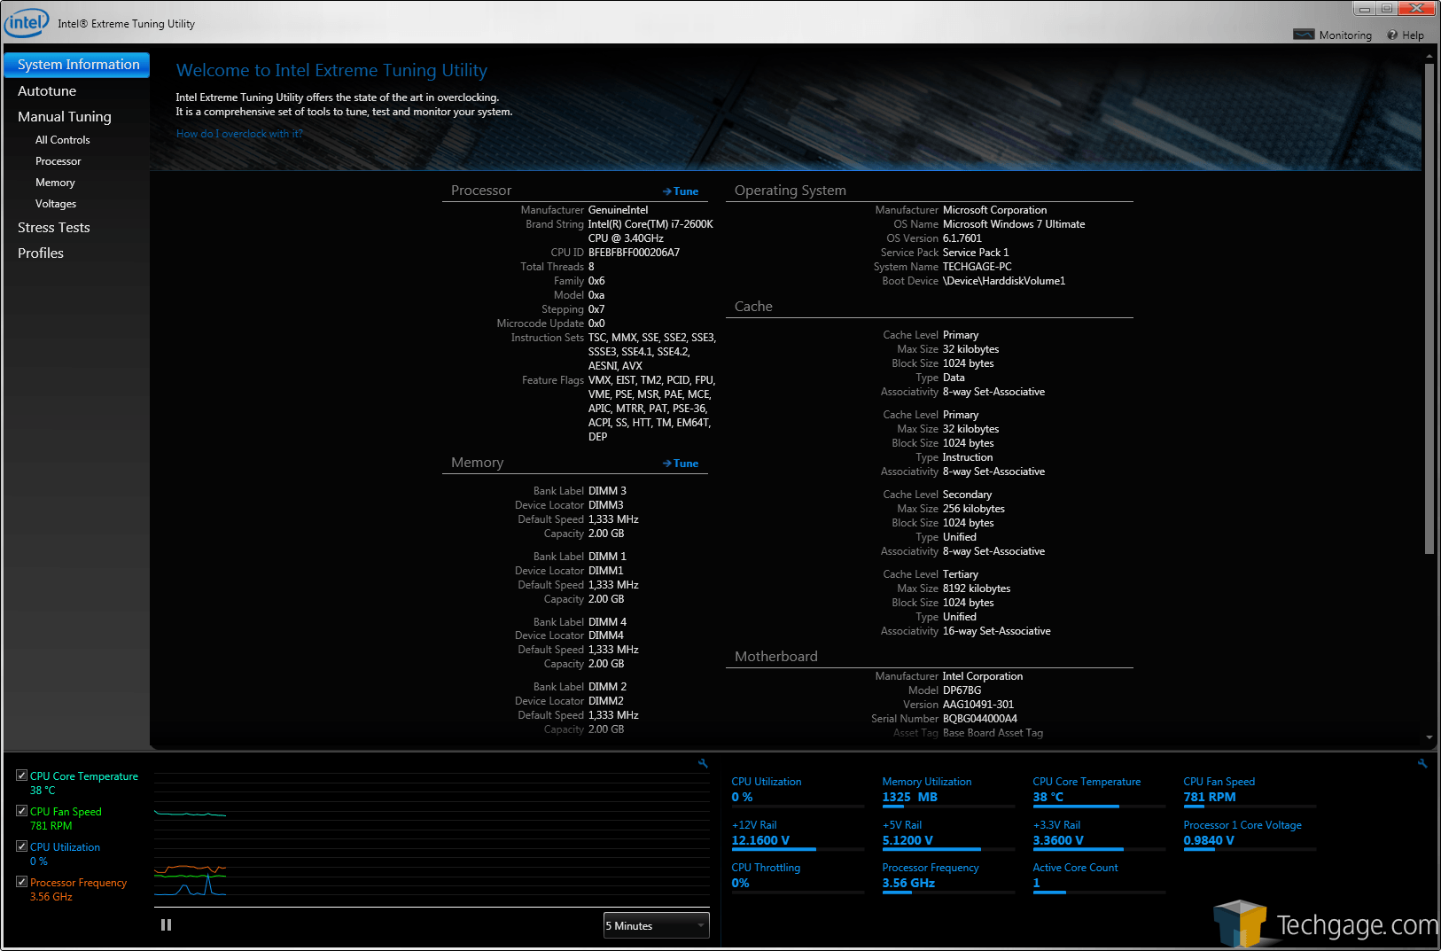
Task: Click Bank Label DIMM 3 value
Action: tap(607, 491)
